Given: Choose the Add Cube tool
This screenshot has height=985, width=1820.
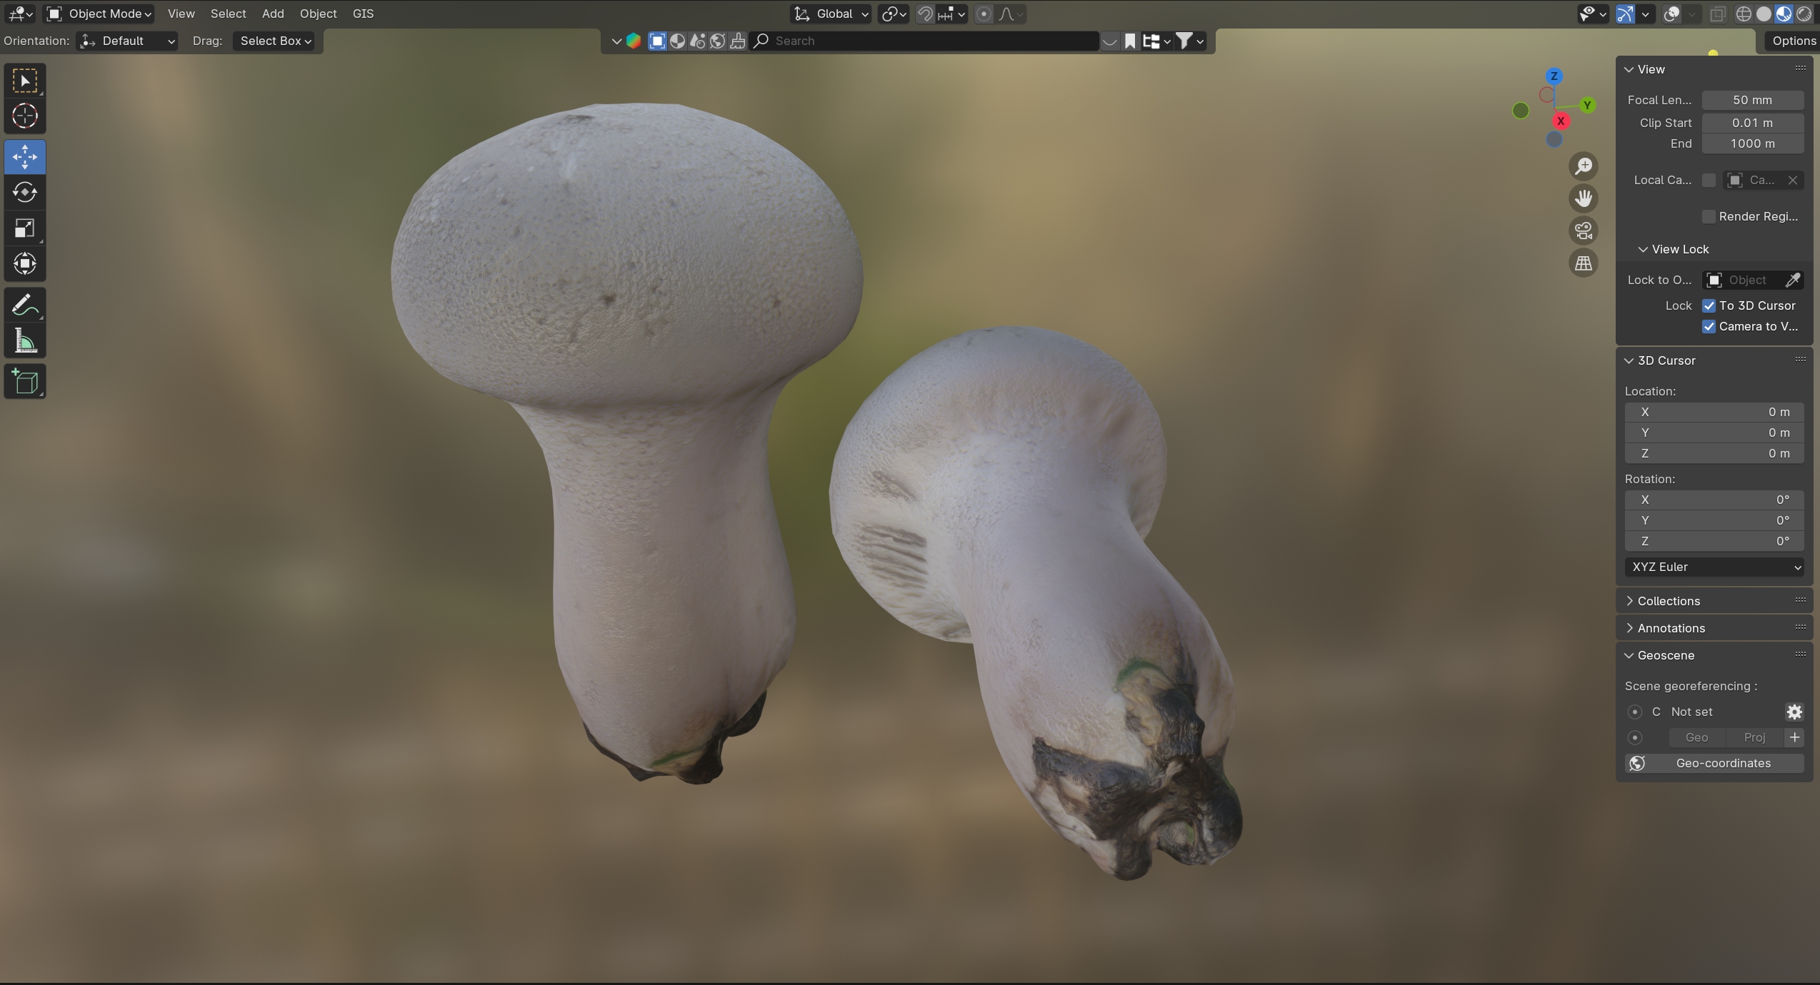Looking at the screenshot, I should click(x=25, y=382).
